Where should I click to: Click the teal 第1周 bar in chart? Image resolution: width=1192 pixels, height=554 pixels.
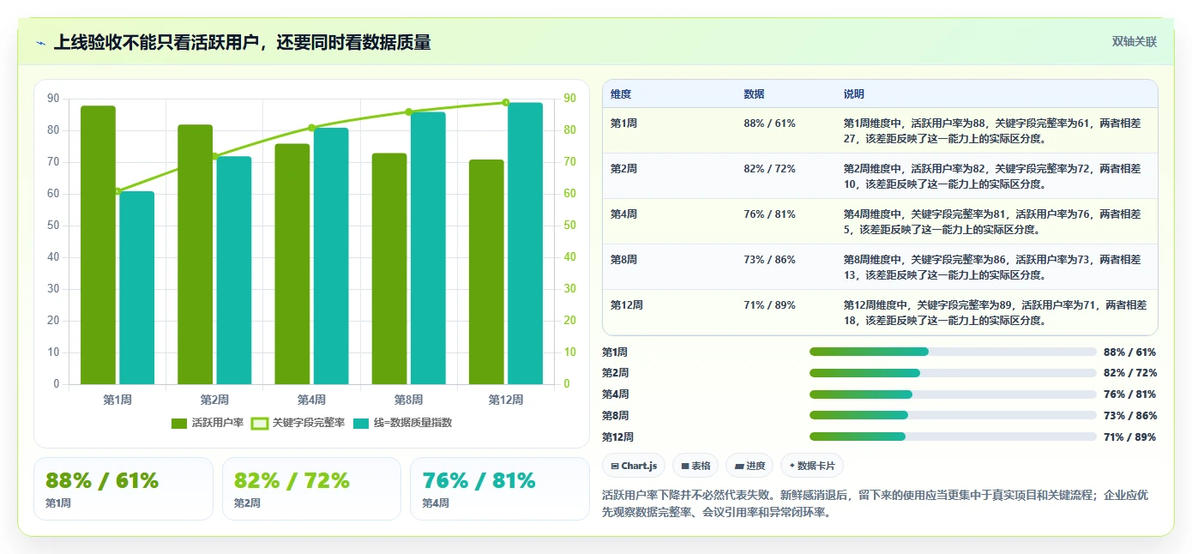137,288
